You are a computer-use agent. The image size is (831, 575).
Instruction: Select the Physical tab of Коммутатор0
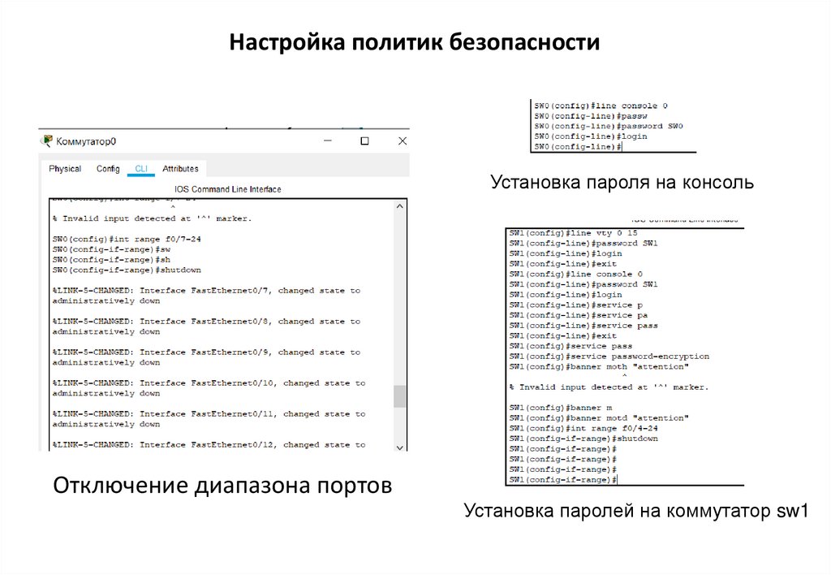coord(65,168)
